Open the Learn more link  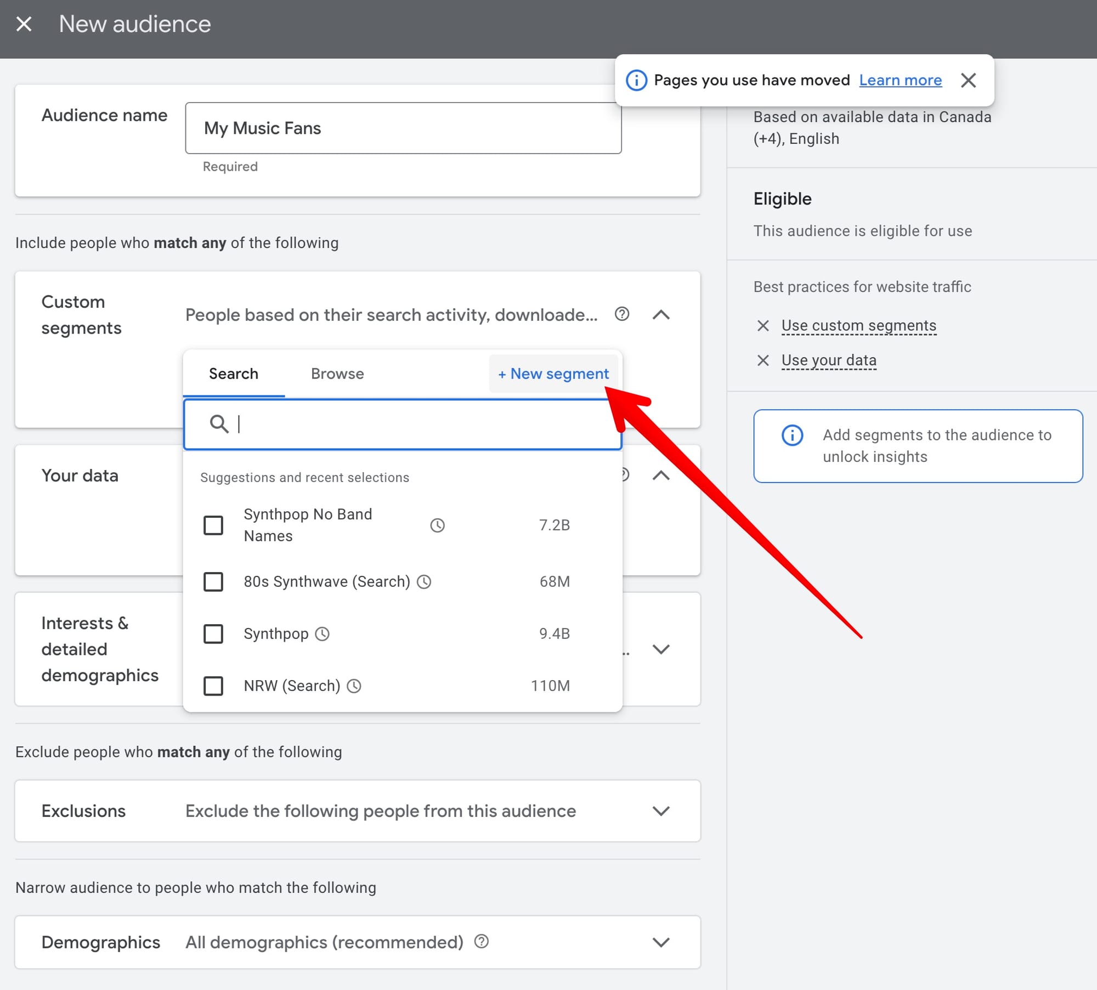(900, 80)
